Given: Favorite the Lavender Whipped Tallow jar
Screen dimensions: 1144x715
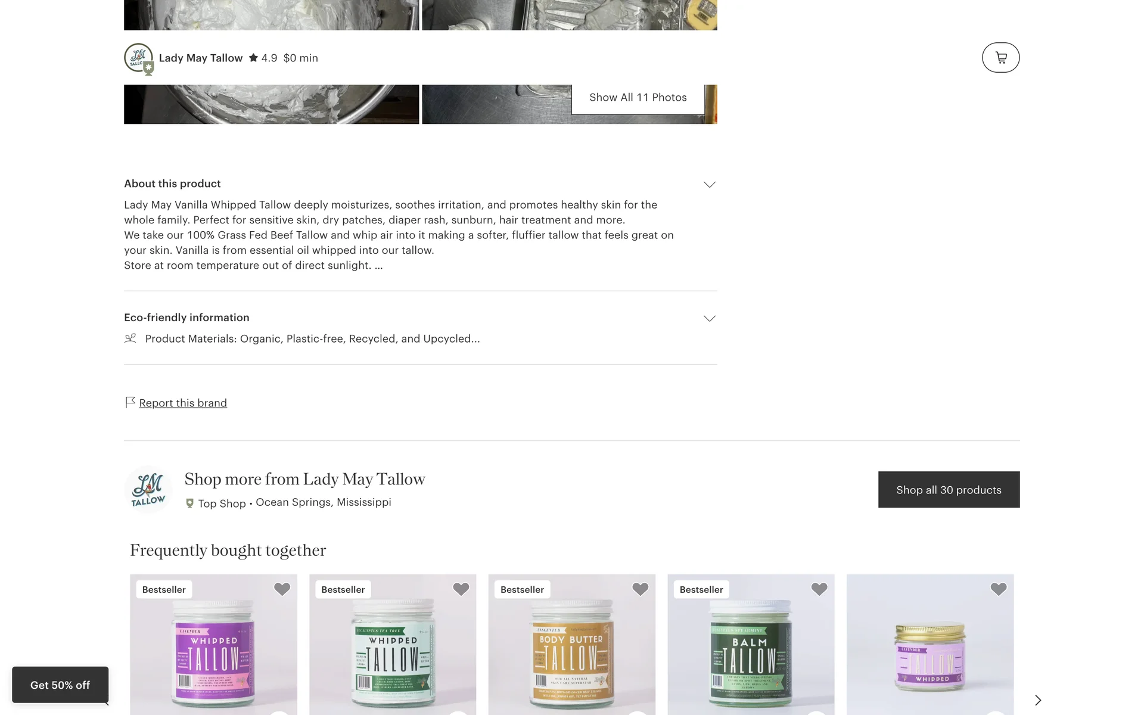Looking at the screenshot, I should (x=282, y=589).
